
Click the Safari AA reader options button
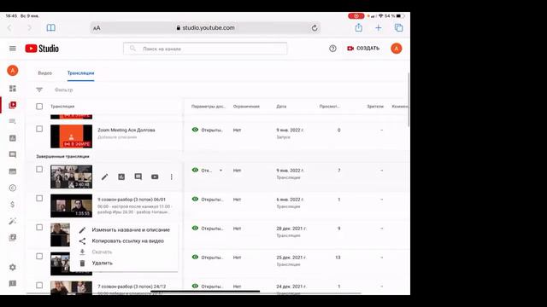(x=97, y=28)
